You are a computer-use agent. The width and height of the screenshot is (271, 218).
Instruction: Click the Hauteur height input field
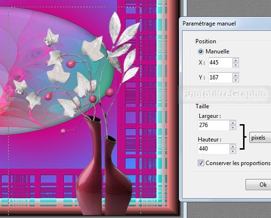click(214, 149)
